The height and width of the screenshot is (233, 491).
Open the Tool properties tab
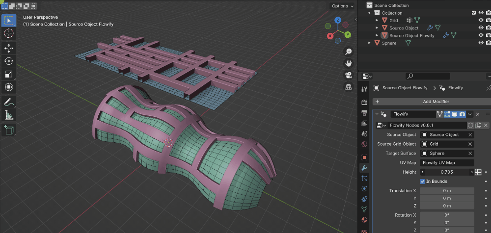pyautogui.click(x=364, y=89)
